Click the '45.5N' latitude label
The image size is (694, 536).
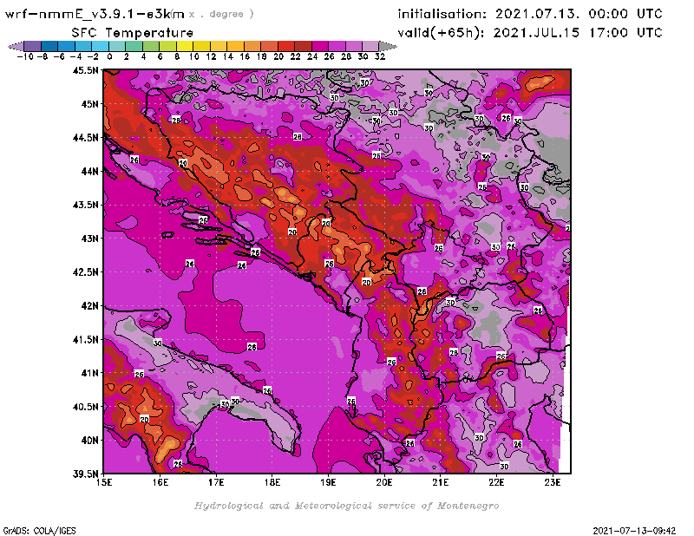85,70
